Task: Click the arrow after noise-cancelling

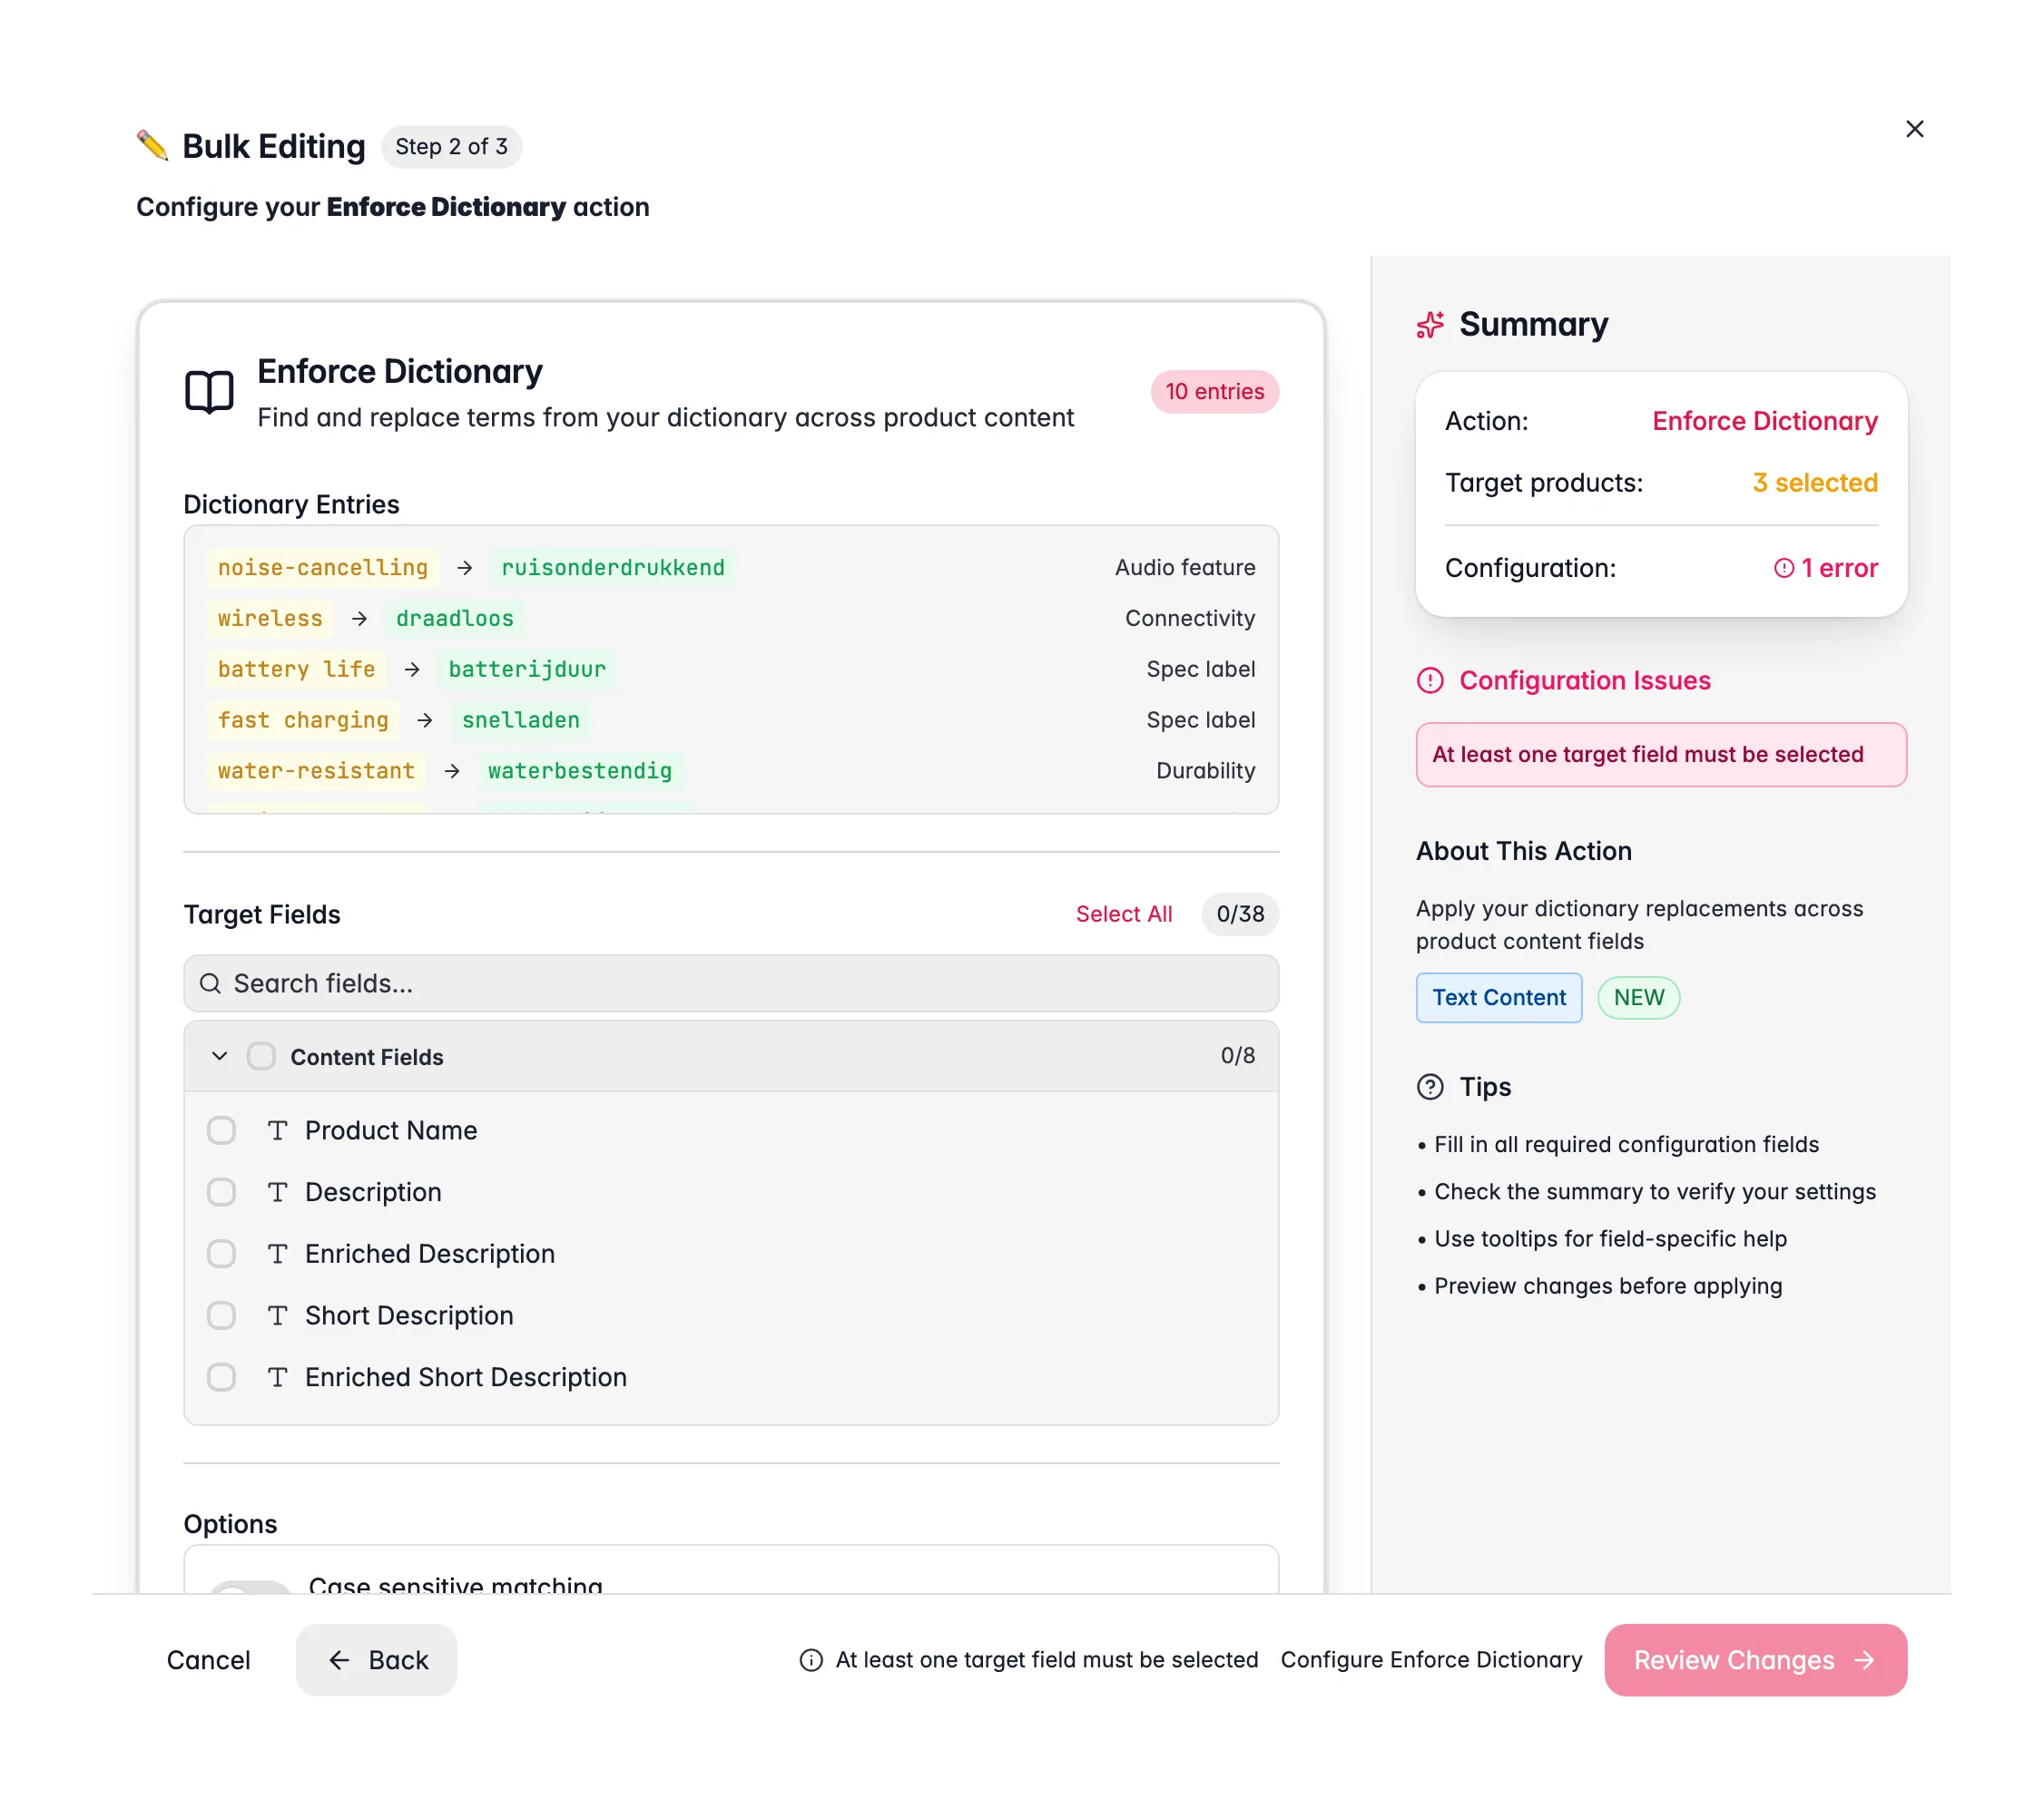Action: [464, 568]
